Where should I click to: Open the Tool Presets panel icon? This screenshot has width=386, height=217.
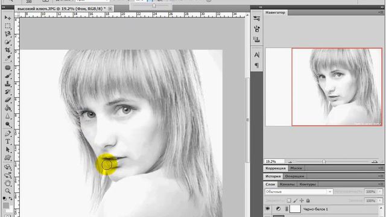click(257, 18)
